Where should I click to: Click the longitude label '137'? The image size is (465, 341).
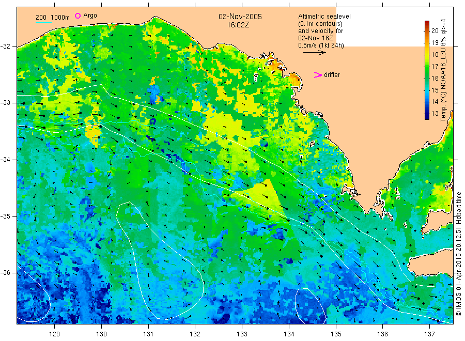click(x=430, y=334)
